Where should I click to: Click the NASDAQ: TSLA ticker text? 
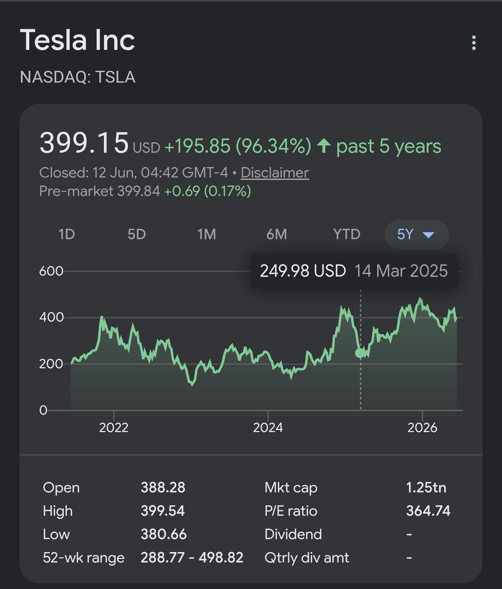78,77
